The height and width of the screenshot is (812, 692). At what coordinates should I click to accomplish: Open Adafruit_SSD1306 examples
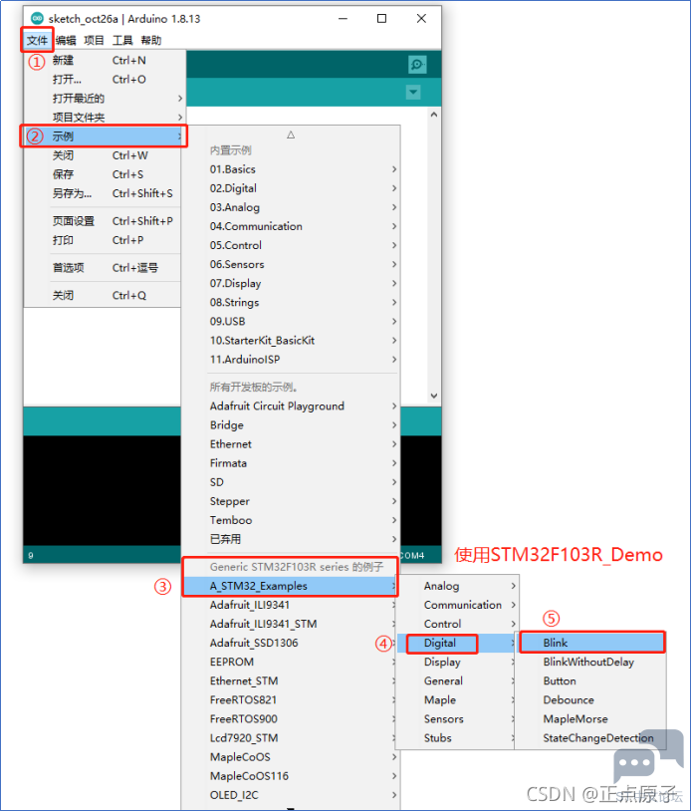pos(291,643)
